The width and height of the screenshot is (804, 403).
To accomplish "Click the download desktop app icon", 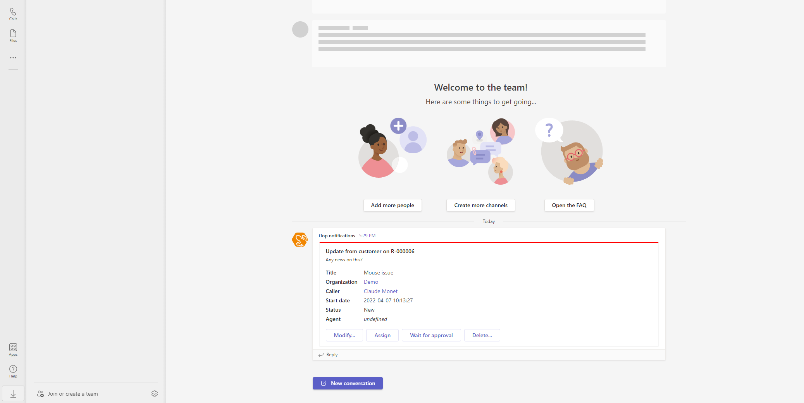I will click(13, 394).
